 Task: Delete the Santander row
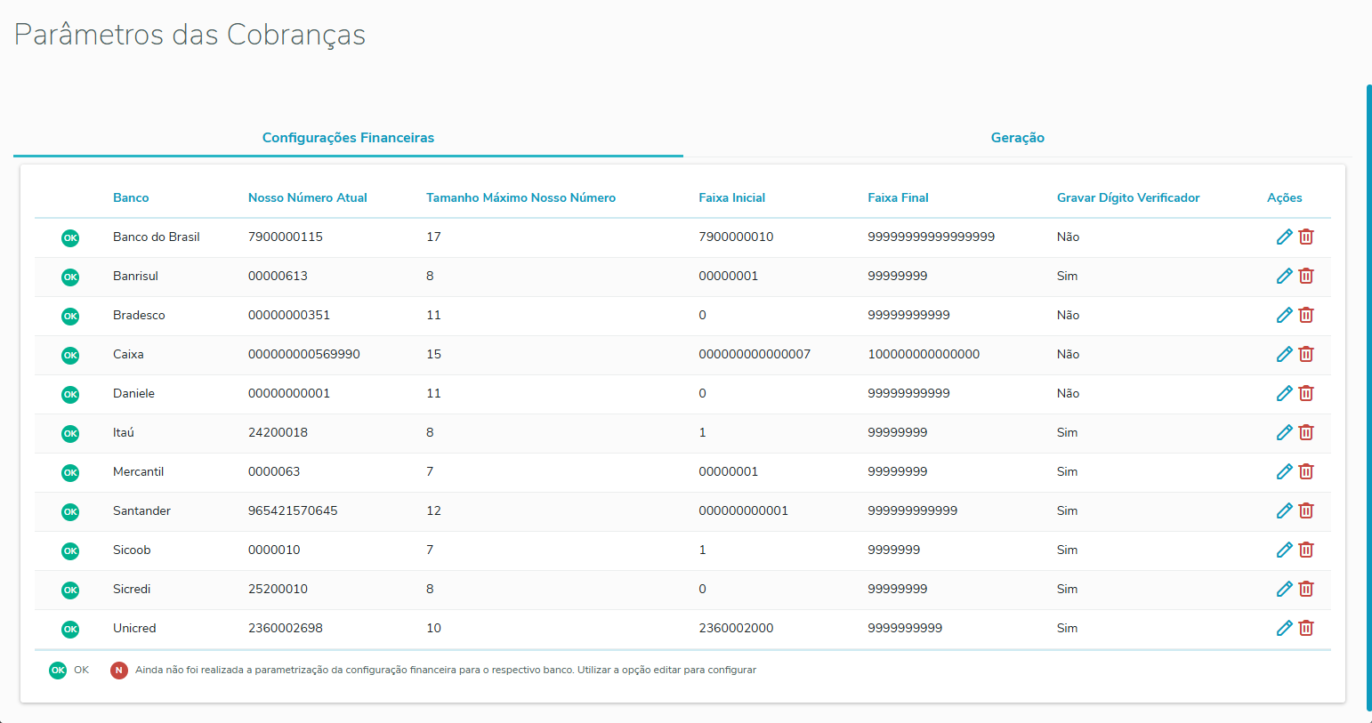coord(1306,510)
